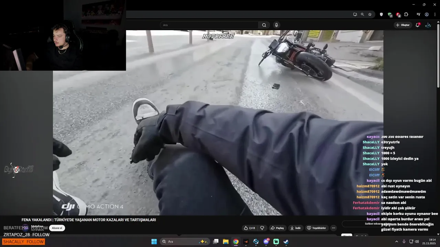Open Discord from the taskbar
Image resolution: width=440 pixels, height=247 pixels.
266,242
